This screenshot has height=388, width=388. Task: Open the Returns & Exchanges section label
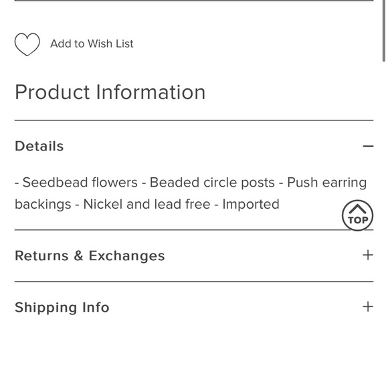90,256
